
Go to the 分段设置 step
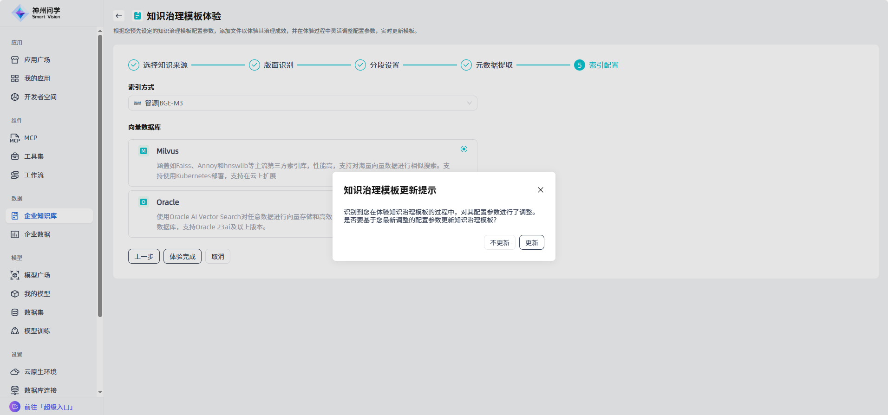click(x=384, y=65)
